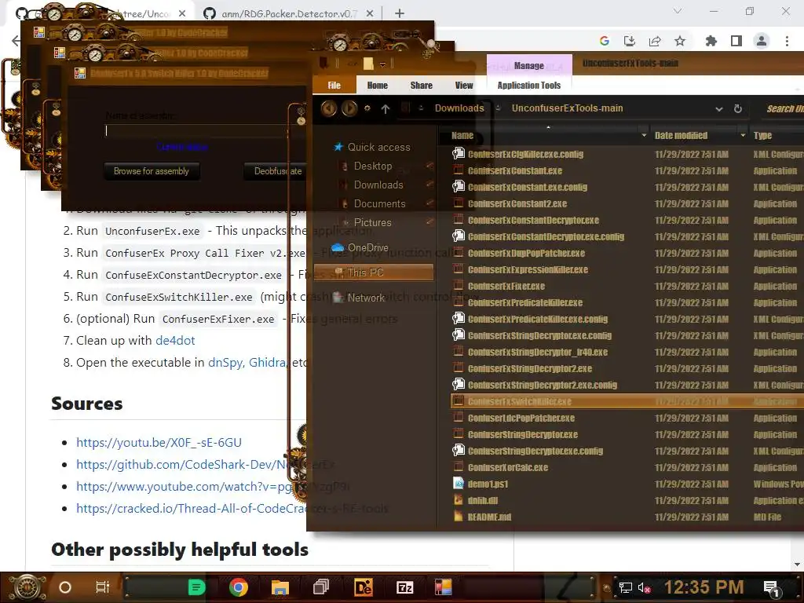Go up one folder level in Explorer

coord(386,108)
